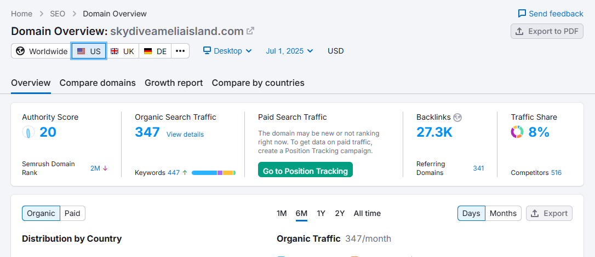Switch chart to Organic traffic
The image size is (595, 257).
tap(41, 213)
